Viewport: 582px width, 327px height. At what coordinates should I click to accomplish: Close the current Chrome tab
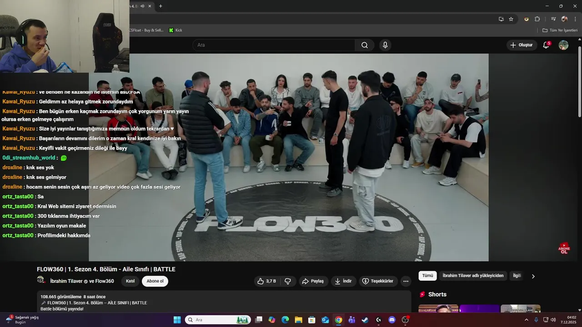150,6
